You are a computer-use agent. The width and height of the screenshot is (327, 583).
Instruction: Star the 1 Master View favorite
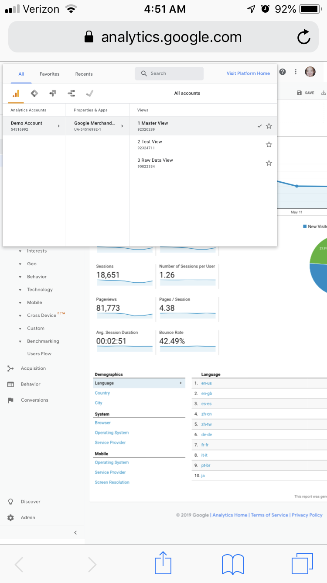pyautogui.click(x=269, y=126)
